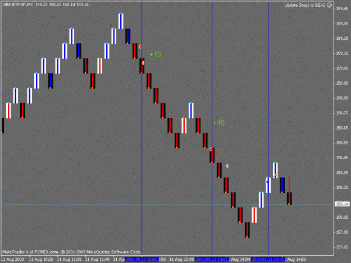
Task: Click the 158.95 price axis label
Action: coord(342,83)
